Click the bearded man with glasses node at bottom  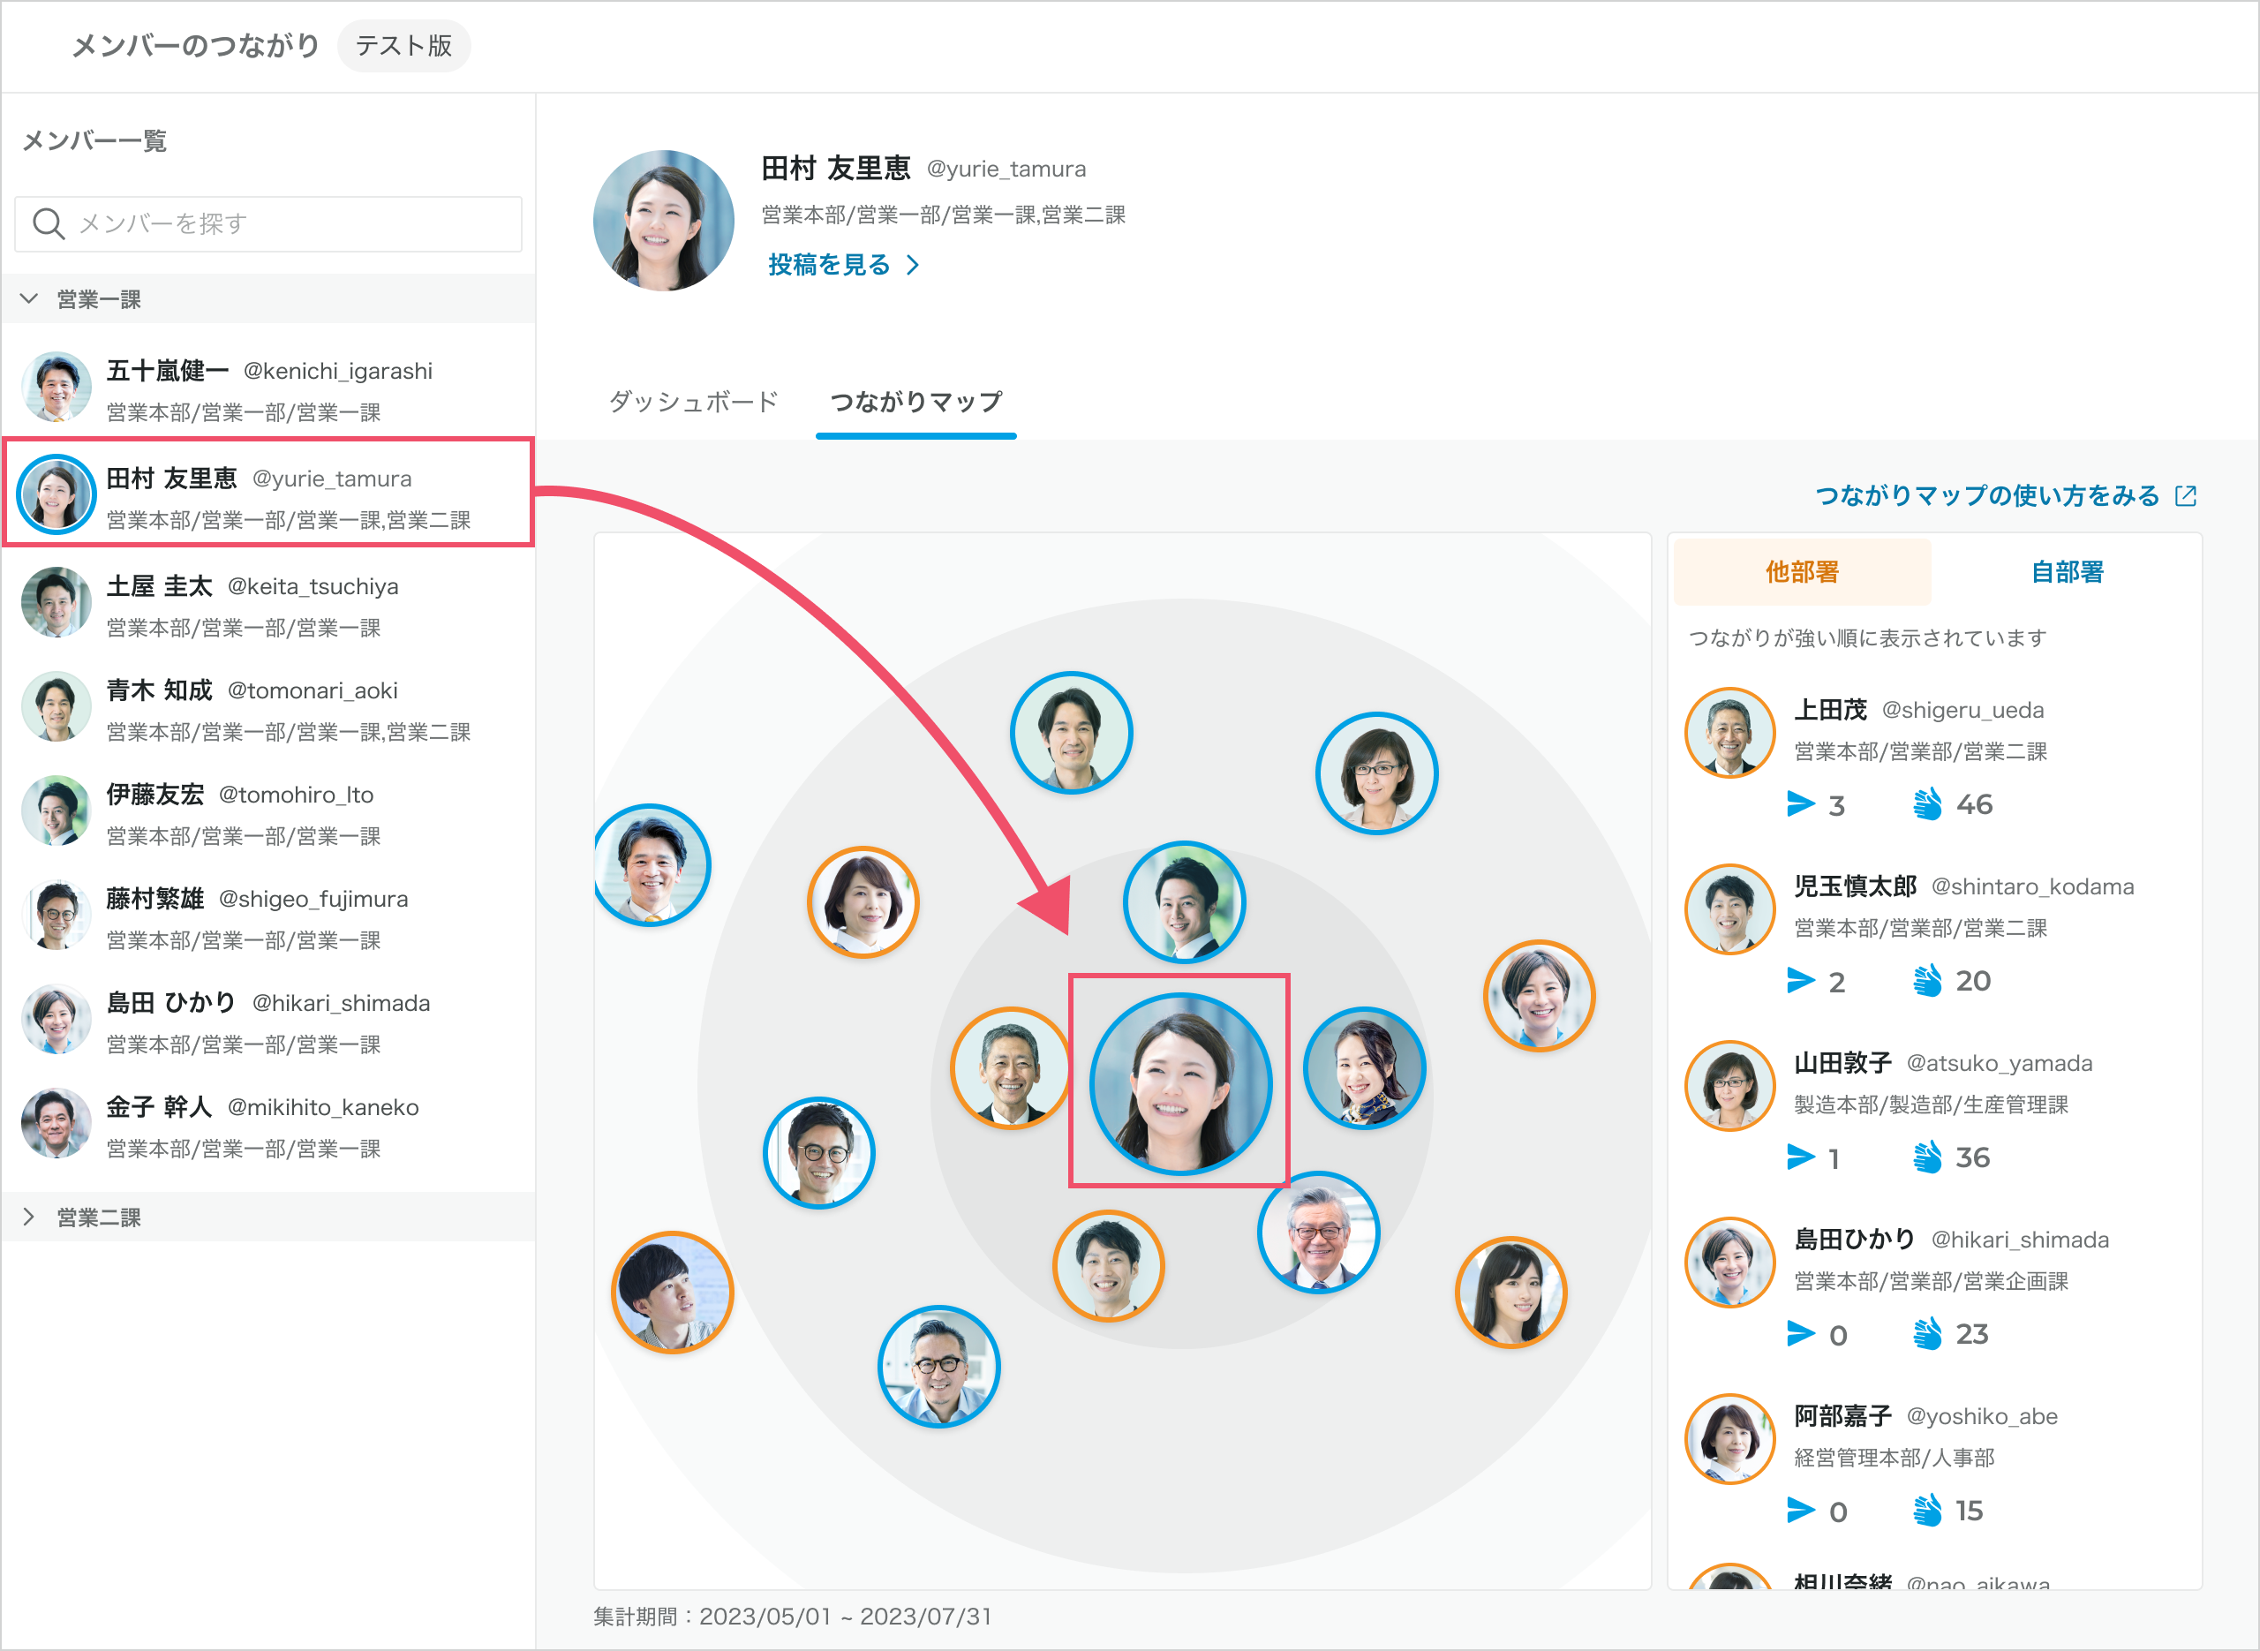point(939,1368)
